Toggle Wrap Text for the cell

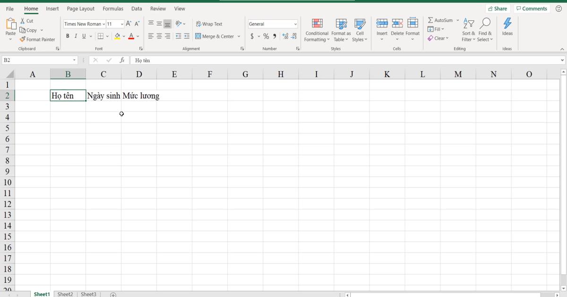click(208, 24)
